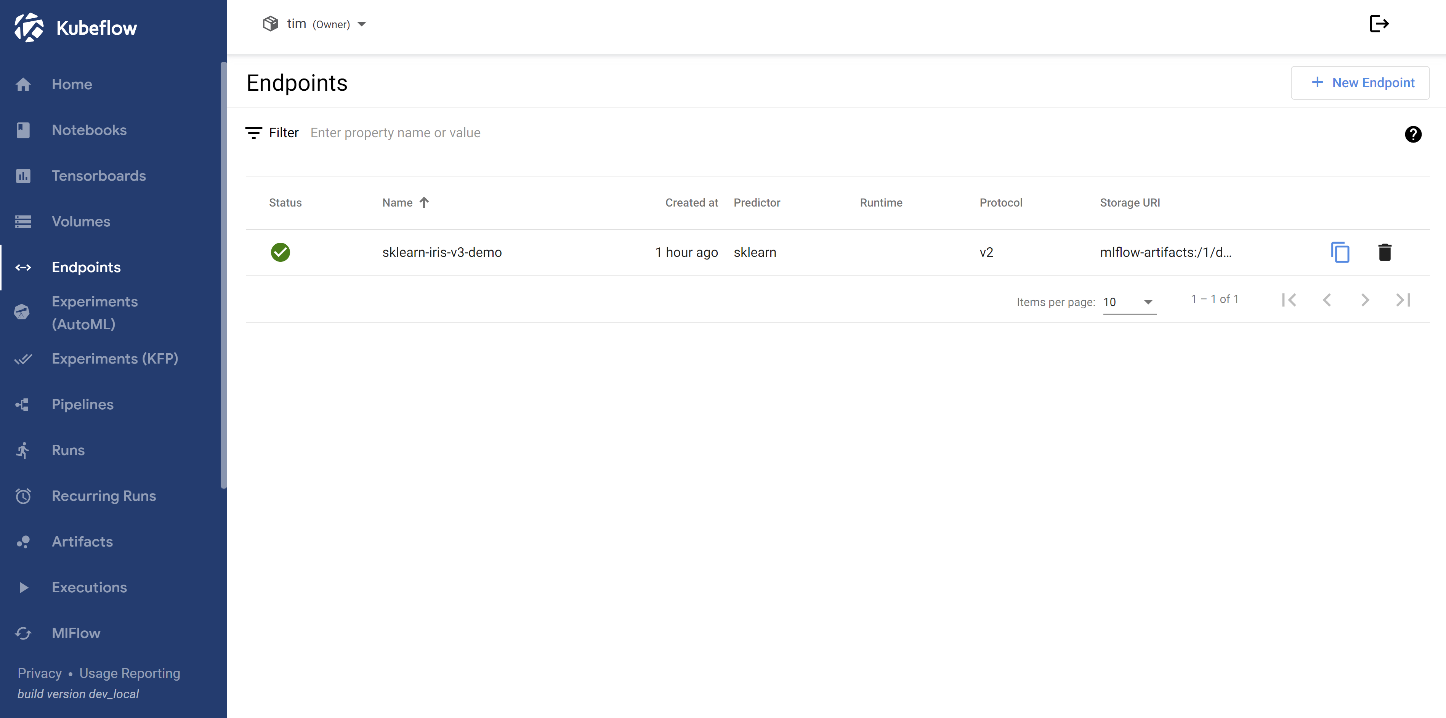
Task: Click the green ready status icon
Action: tap(280, 252)
